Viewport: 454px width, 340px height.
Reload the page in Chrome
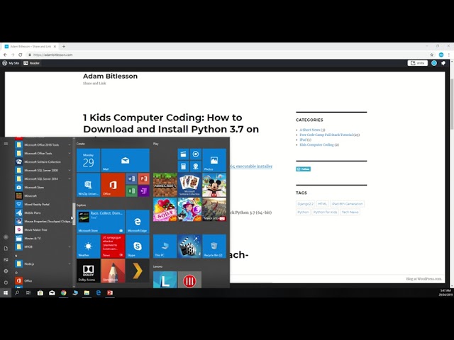[x=21, y=55]
